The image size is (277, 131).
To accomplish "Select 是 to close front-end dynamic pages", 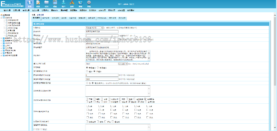I will coord(87,83).
